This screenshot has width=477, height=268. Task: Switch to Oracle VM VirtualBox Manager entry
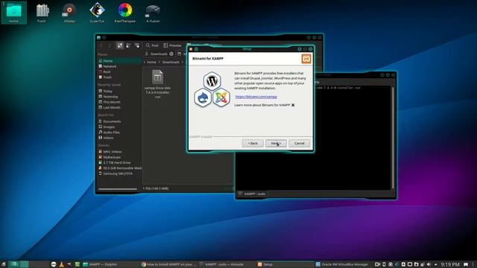pos(342,264)
